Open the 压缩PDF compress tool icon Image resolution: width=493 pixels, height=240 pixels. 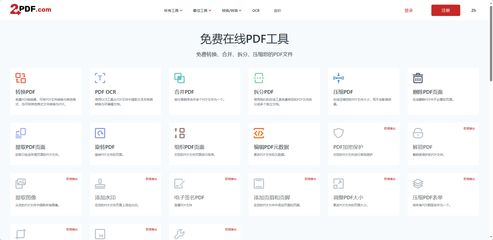338,78
